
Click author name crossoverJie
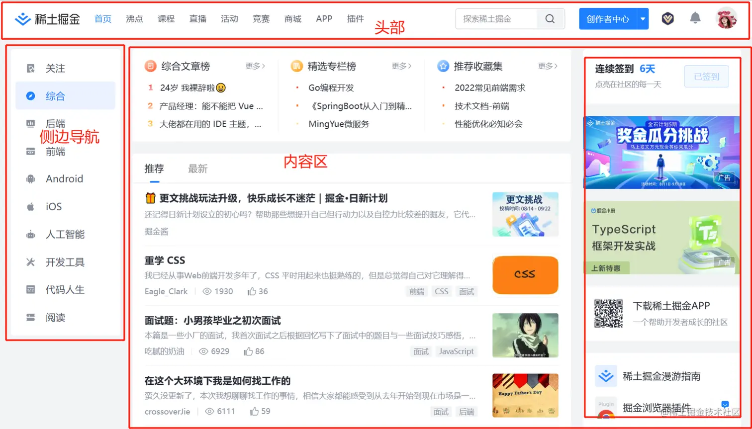[x=167, y=412]
